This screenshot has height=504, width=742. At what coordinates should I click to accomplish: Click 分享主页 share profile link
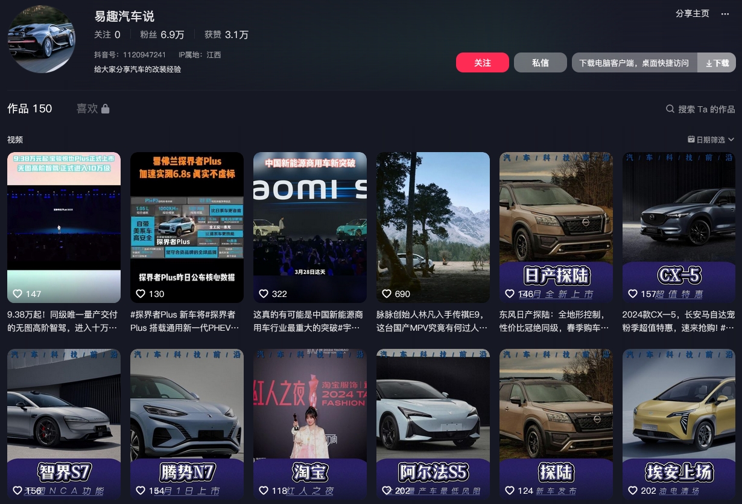point(693,14)
